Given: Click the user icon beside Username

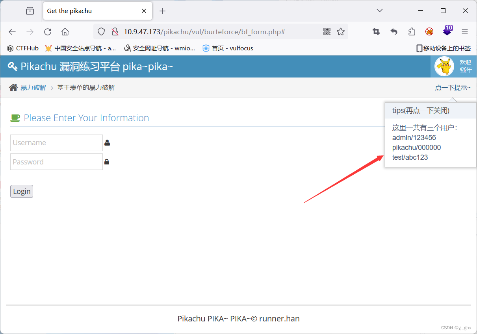Looking at the screenshot, I should click(x=107, y=143).
